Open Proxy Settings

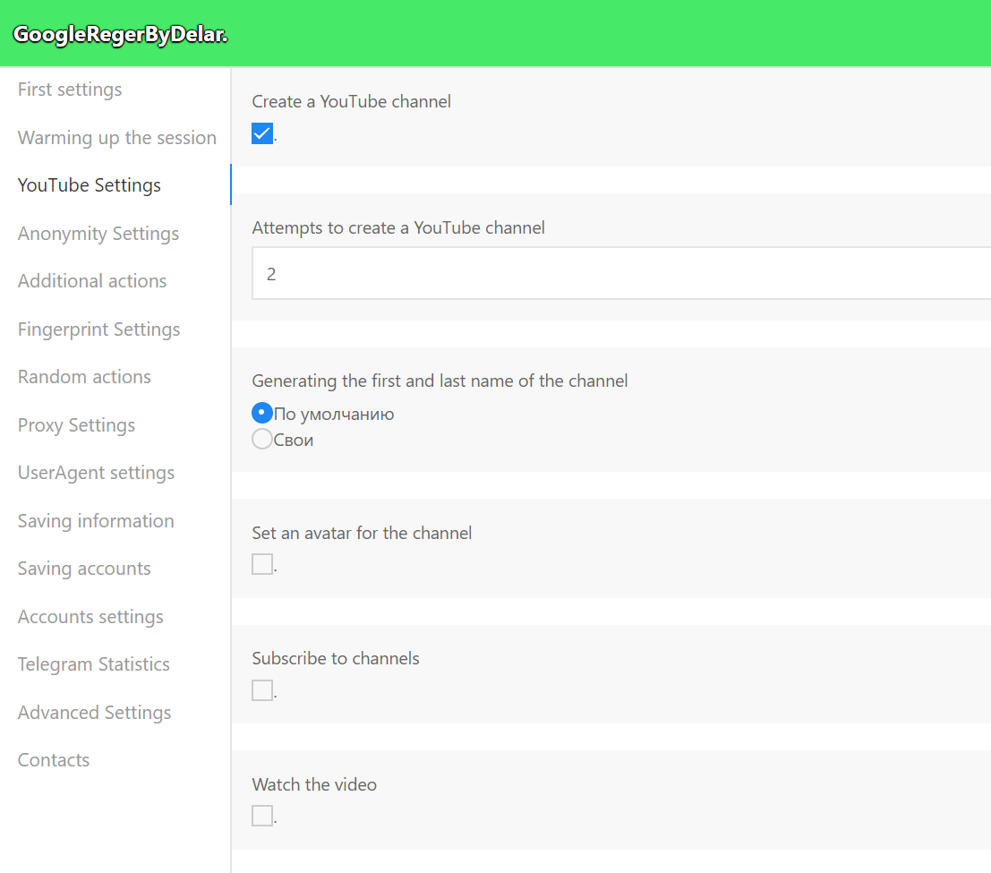pyautogui.click(x=76, y=424)
